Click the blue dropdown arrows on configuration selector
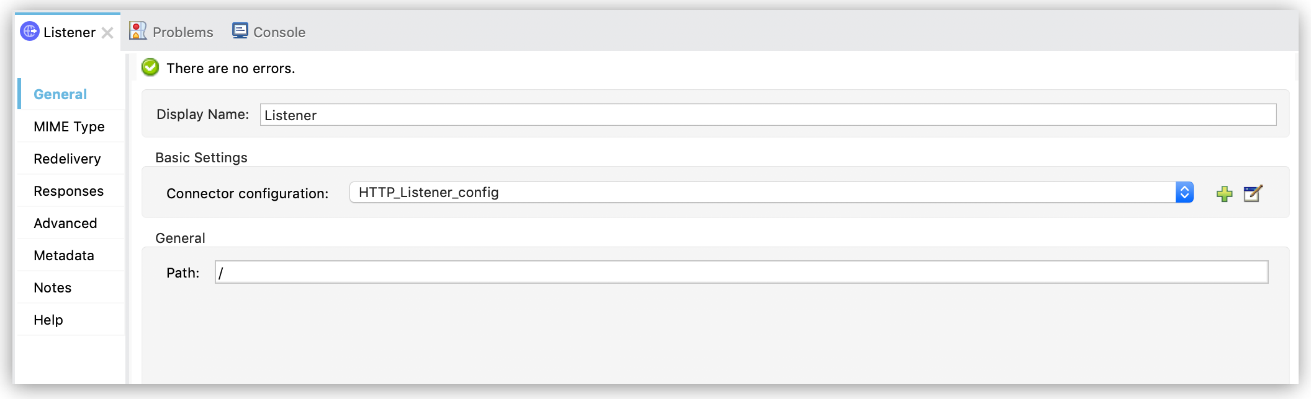The image size is (1311, 399). pos(1184,192)
